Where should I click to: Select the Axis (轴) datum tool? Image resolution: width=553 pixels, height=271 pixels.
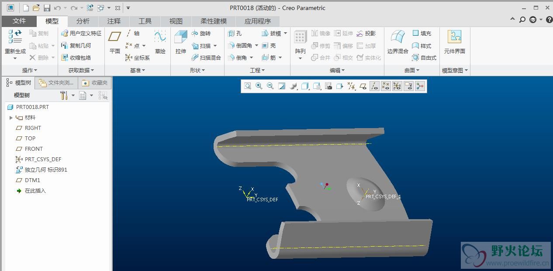[133, 33]
